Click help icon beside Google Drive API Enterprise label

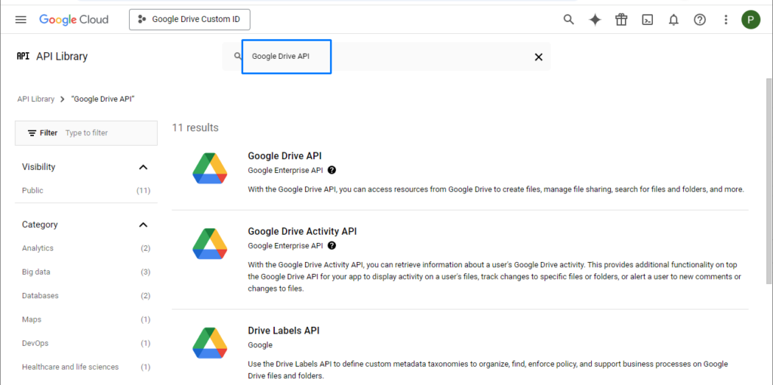click(x=332, y=170)
